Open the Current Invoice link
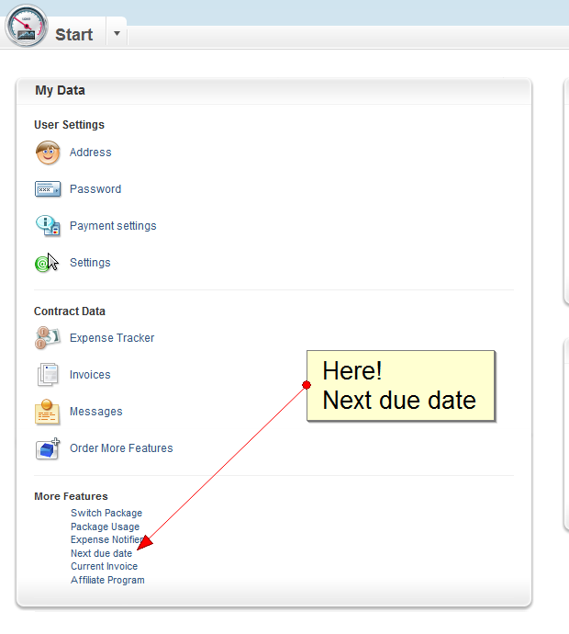569x634 pixels. (x=104, y=567)
